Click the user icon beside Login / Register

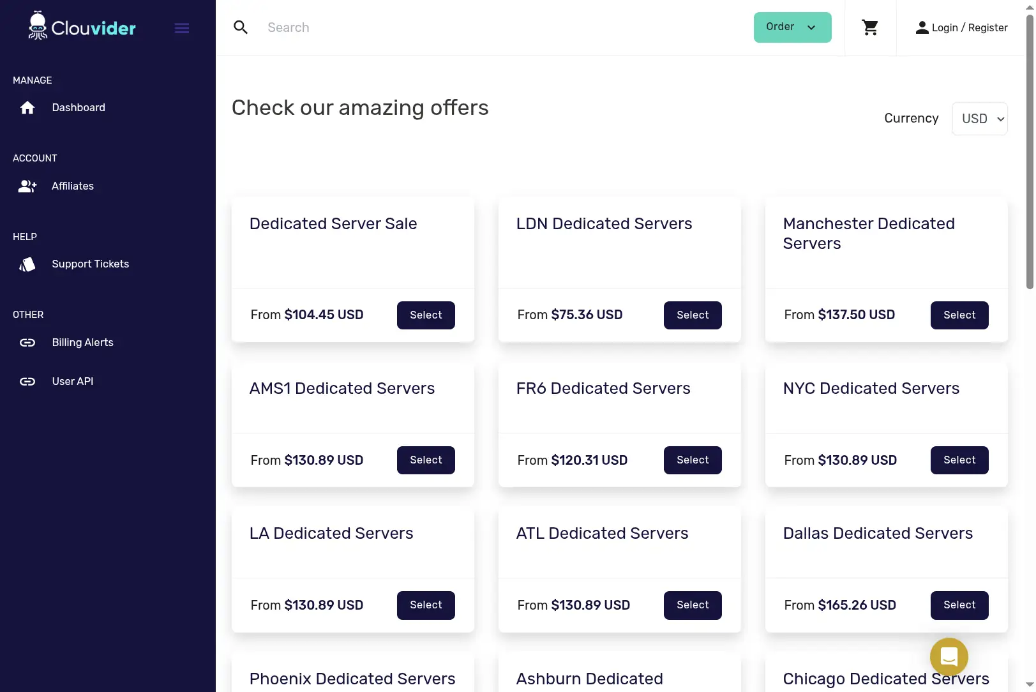[x=922, y=27]
